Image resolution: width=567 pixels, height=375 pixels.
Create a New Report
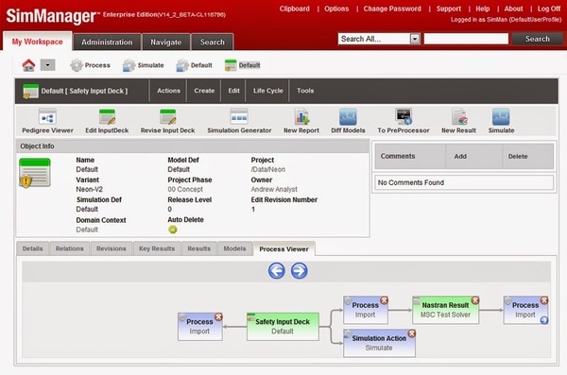coord(301,117)
